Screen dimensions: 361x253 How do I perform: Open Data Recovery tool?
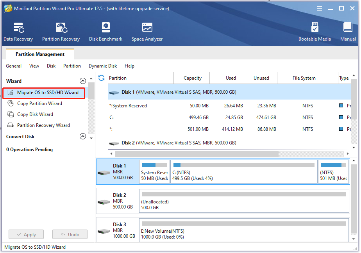tap(18, 32)
